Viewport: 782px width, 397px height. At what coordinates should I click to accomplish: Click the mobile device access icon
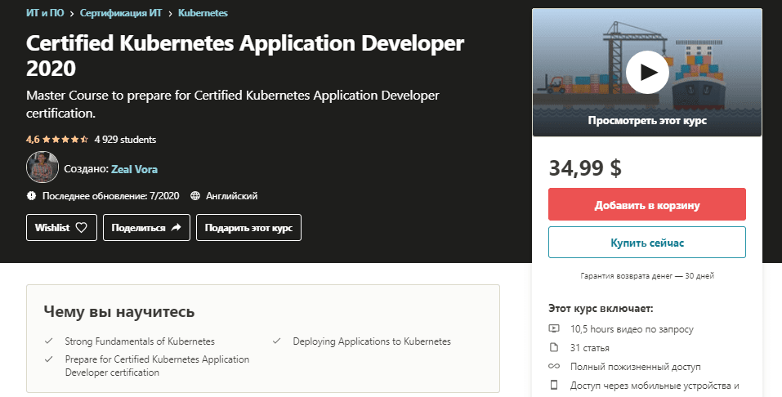tap(553, 385)
